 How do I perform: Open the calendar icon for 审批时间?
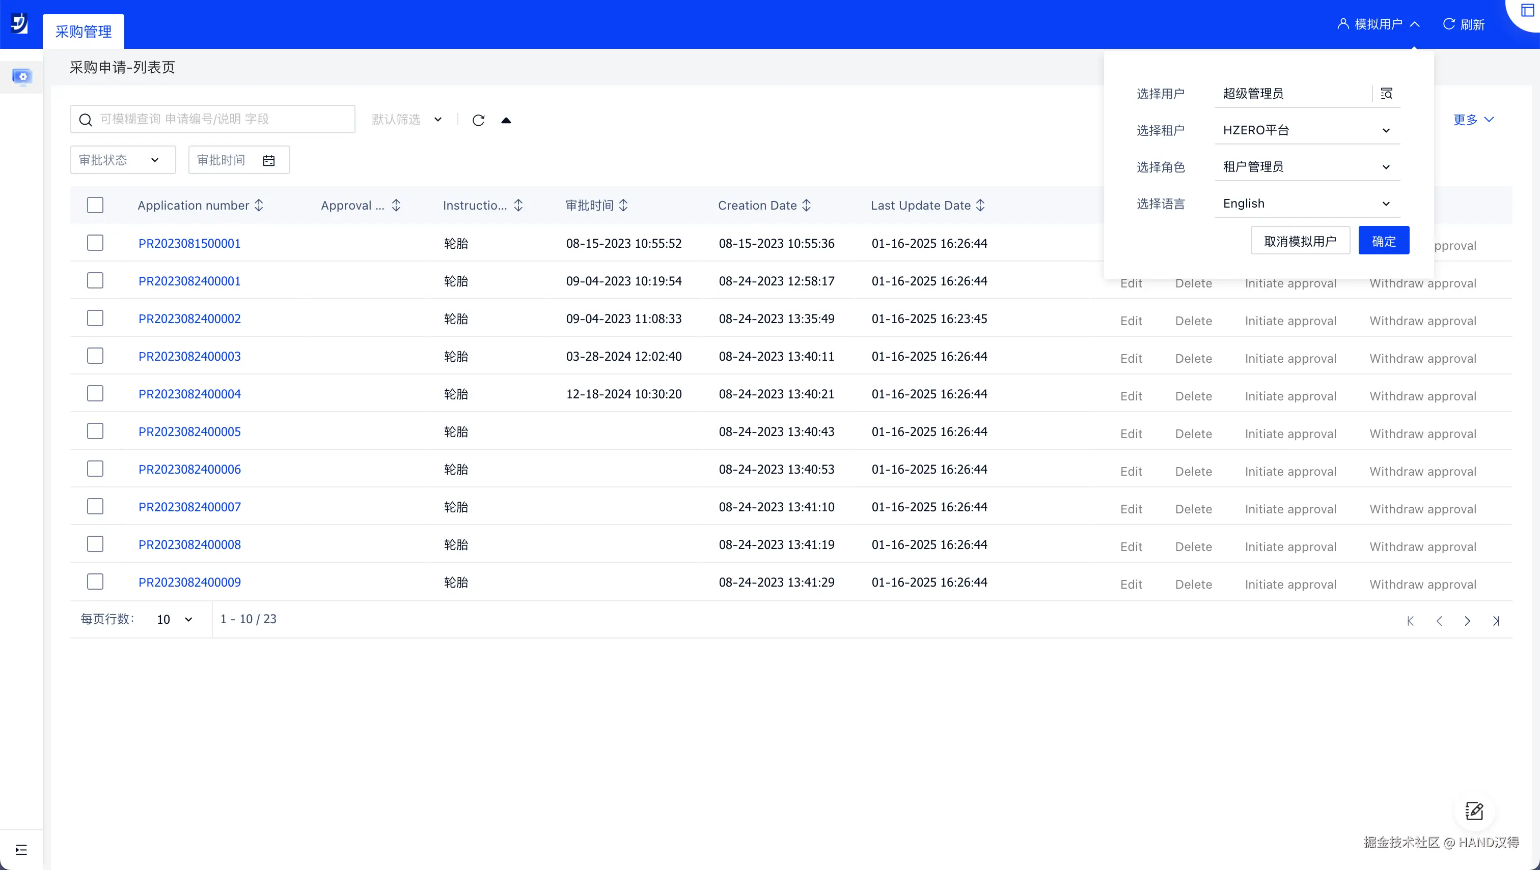coord(268,160)
